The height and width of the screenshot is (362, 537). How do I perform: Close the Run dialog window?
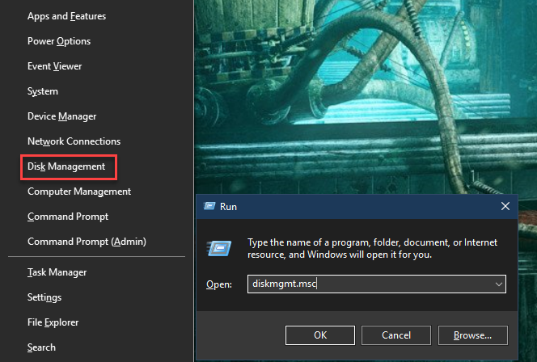[x=505, y=207]
